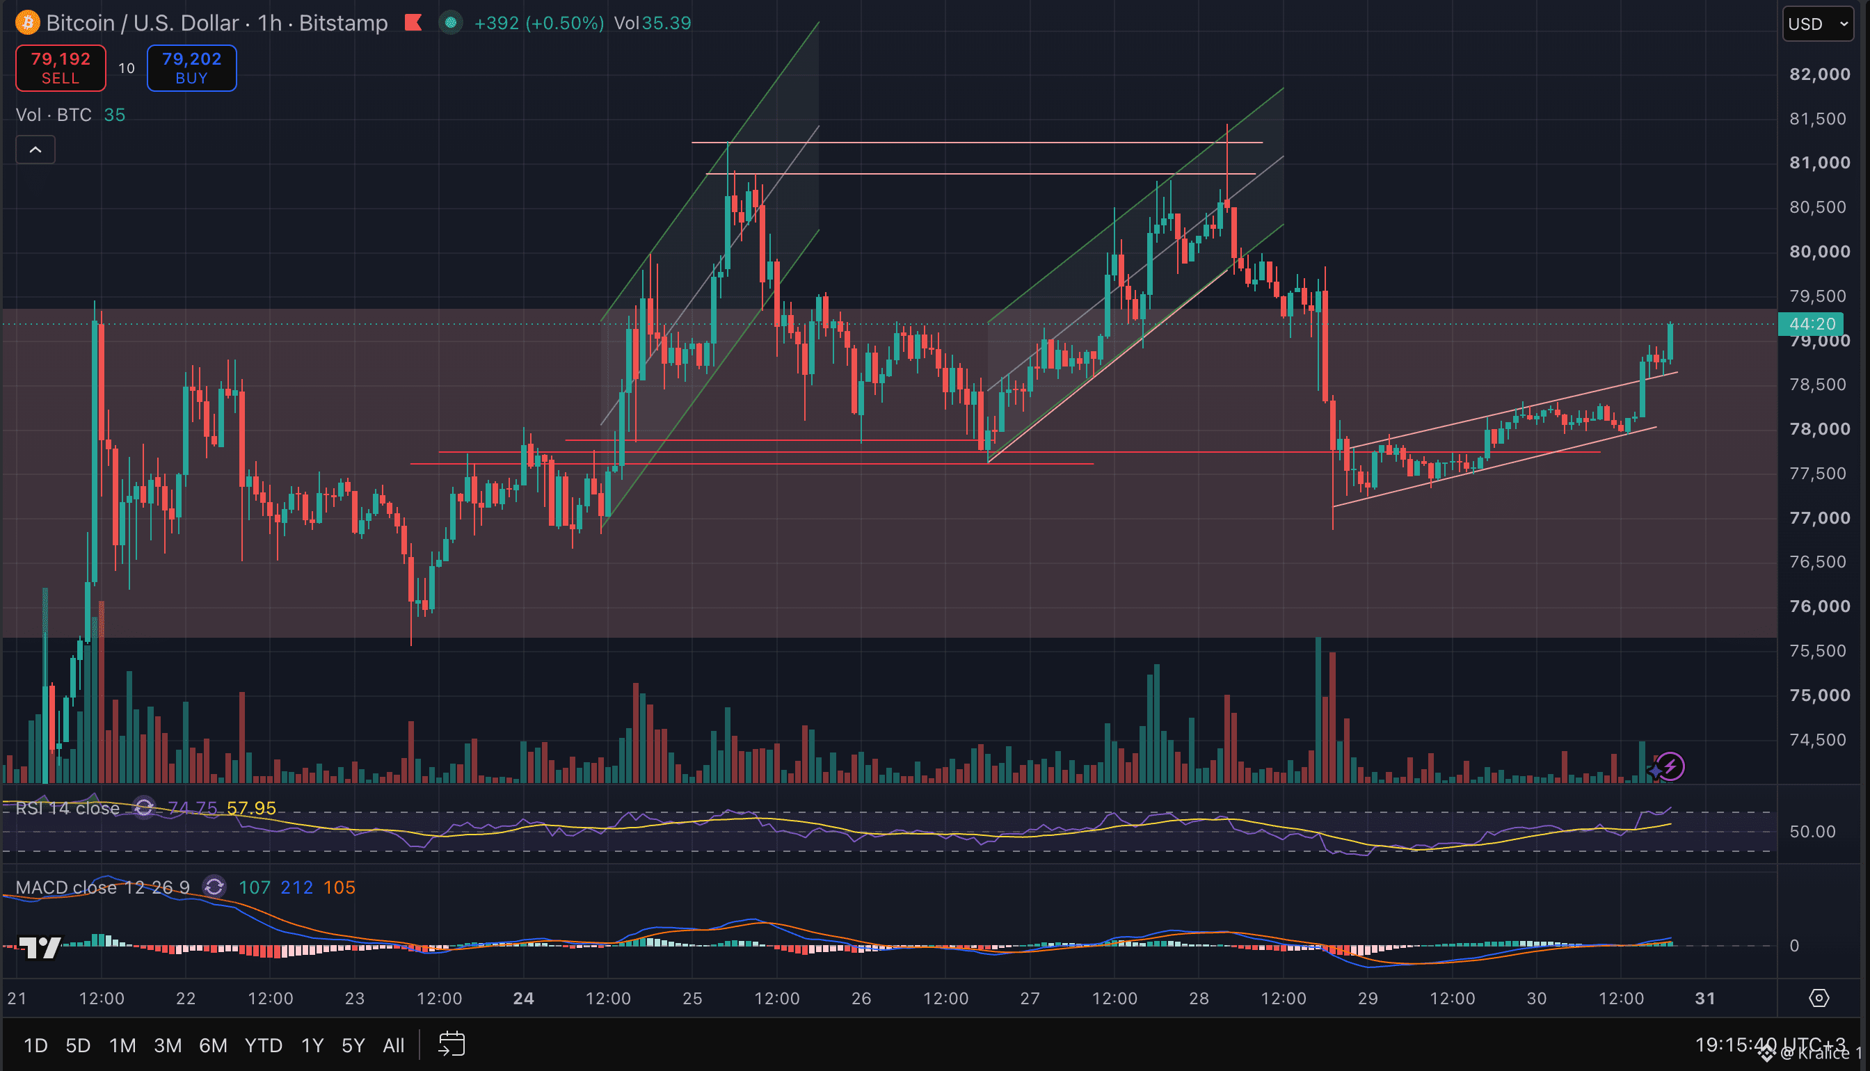Click the 77,000 price scale label
1870x1071 pixels.
(x=1819, y=518)
